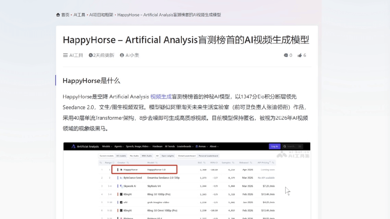Open the Speech, Image, Video menu in the screenshot
Image resolution: width=390 pixels, height=219 pixels.
pos(138,146)
